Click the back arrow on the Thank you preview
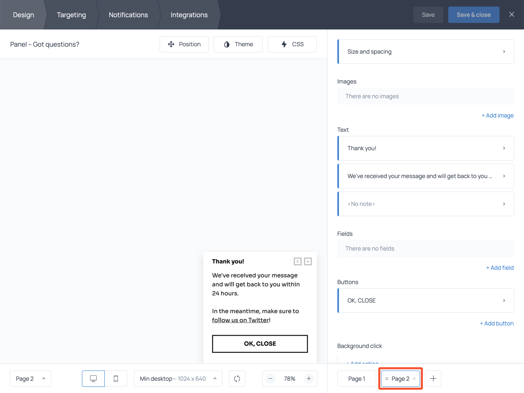The width and height of the screenshot is (524, 393). (x=298, y=261)
